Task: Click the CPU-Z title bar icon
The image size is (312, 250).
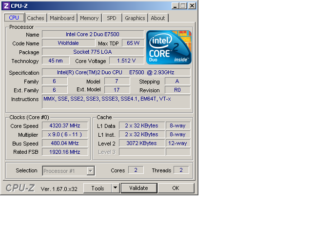Action: (6, 5)
